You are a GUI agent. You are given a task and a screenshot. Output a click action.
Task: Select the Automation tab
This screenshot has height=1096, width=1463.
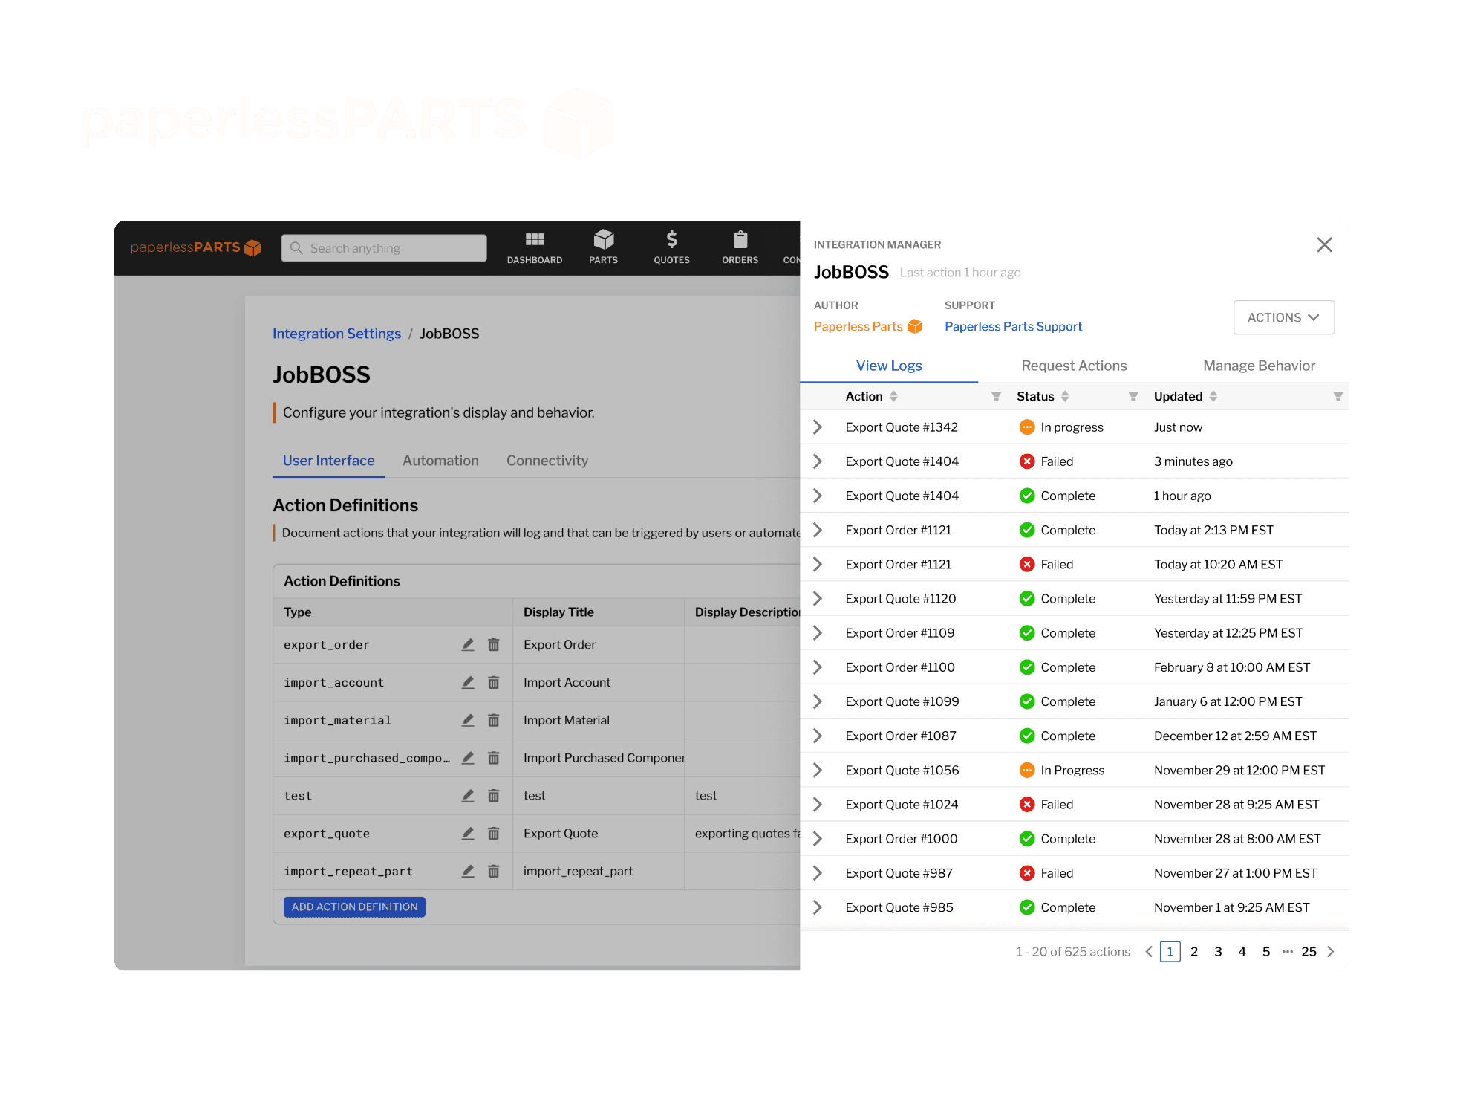click(440, 461)
